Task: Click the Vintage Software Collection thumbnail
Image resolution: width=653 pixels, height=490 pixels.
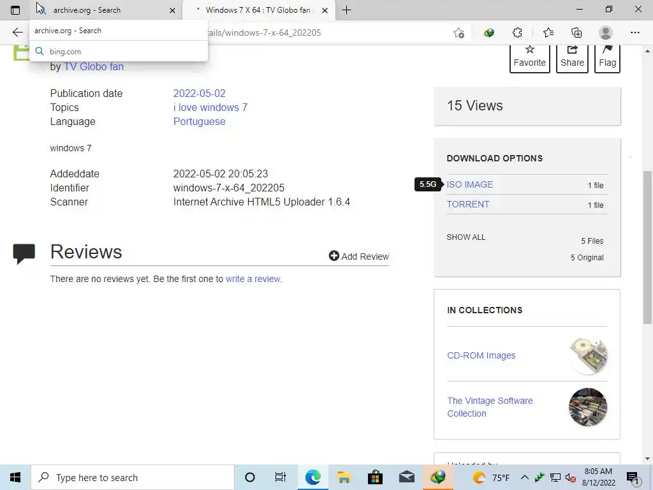Action: click(x=588, y=407)
